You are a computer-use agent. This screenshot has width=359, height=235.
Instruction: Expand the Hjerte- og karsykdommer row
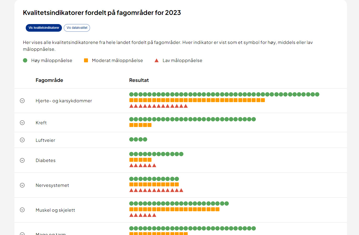tap(22, 101)
